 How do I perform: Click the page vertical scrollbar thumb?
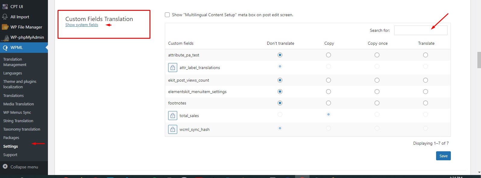[479, 60]
